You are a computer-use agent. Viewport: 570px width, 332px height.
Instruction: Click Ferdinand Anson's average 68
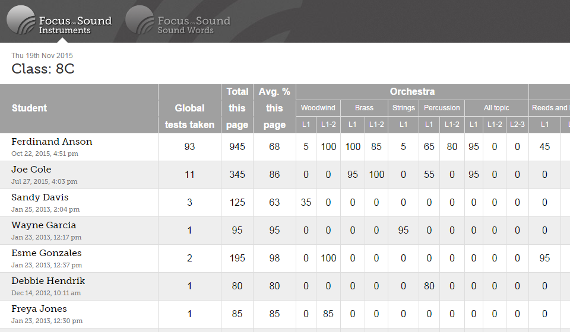click(x=274, y=146)
